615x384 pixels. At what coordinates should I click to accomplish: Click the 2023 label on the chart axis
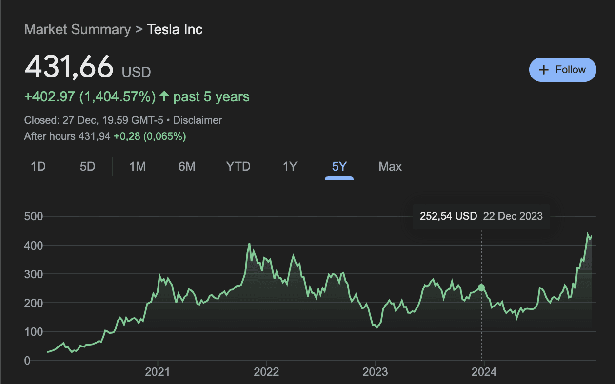coord(375,372)
